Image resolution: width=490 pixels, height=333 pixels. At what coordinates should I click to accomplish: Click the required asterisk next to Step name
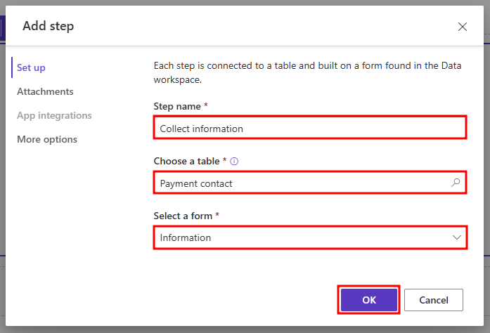[x=206, y=105]
